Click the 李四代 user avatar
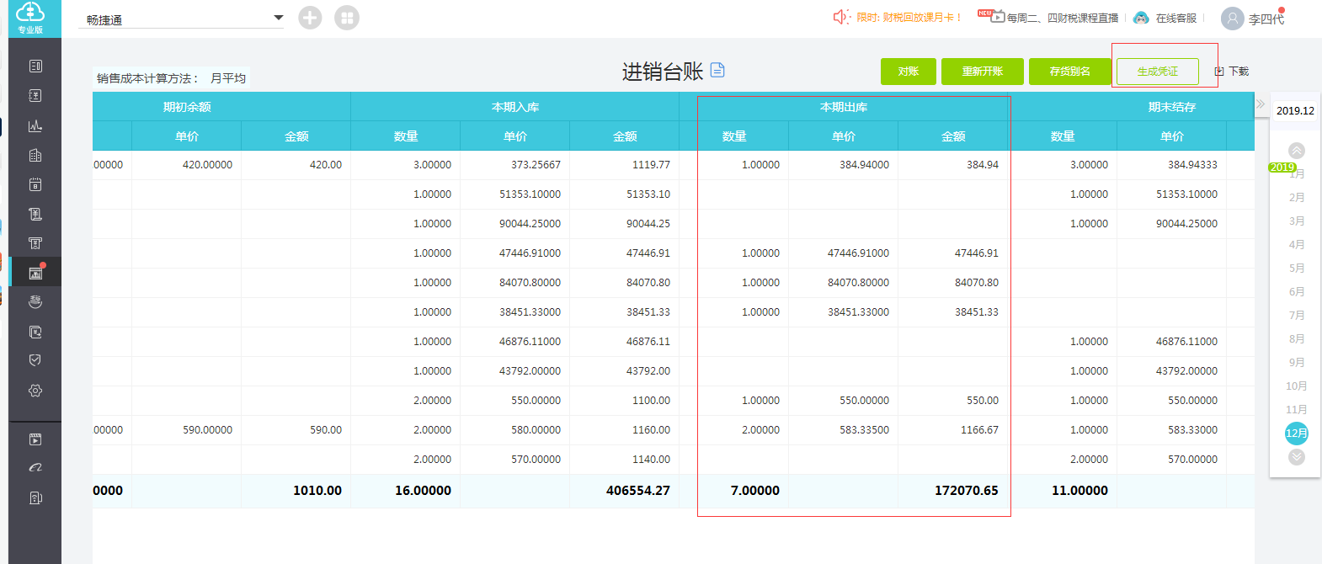1322x564 pixels. [1232, 19]
